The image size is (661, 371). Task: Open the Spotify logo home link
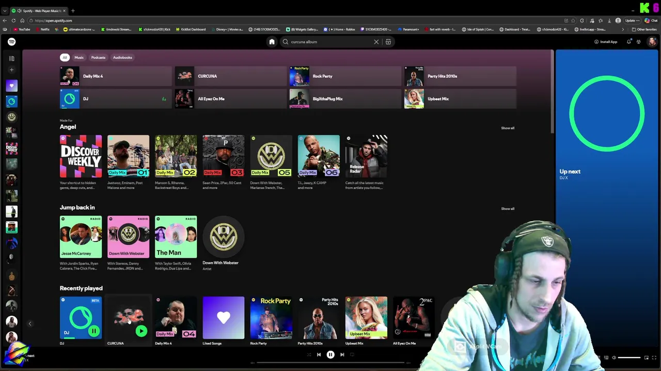pyautogui.click(x=11, y=42)
